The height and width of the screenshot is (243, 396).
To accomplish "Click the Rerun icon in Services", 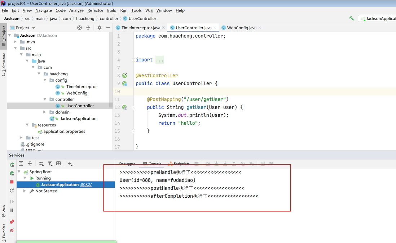I will [12, 165].
